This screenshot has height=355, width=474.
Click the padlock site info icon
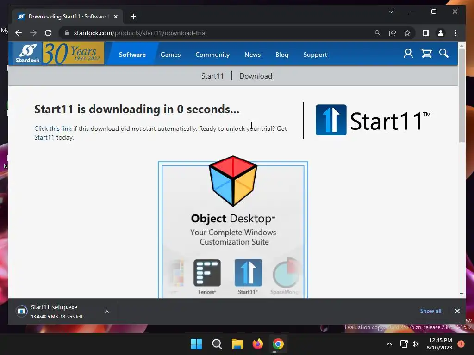click(67, 33)
